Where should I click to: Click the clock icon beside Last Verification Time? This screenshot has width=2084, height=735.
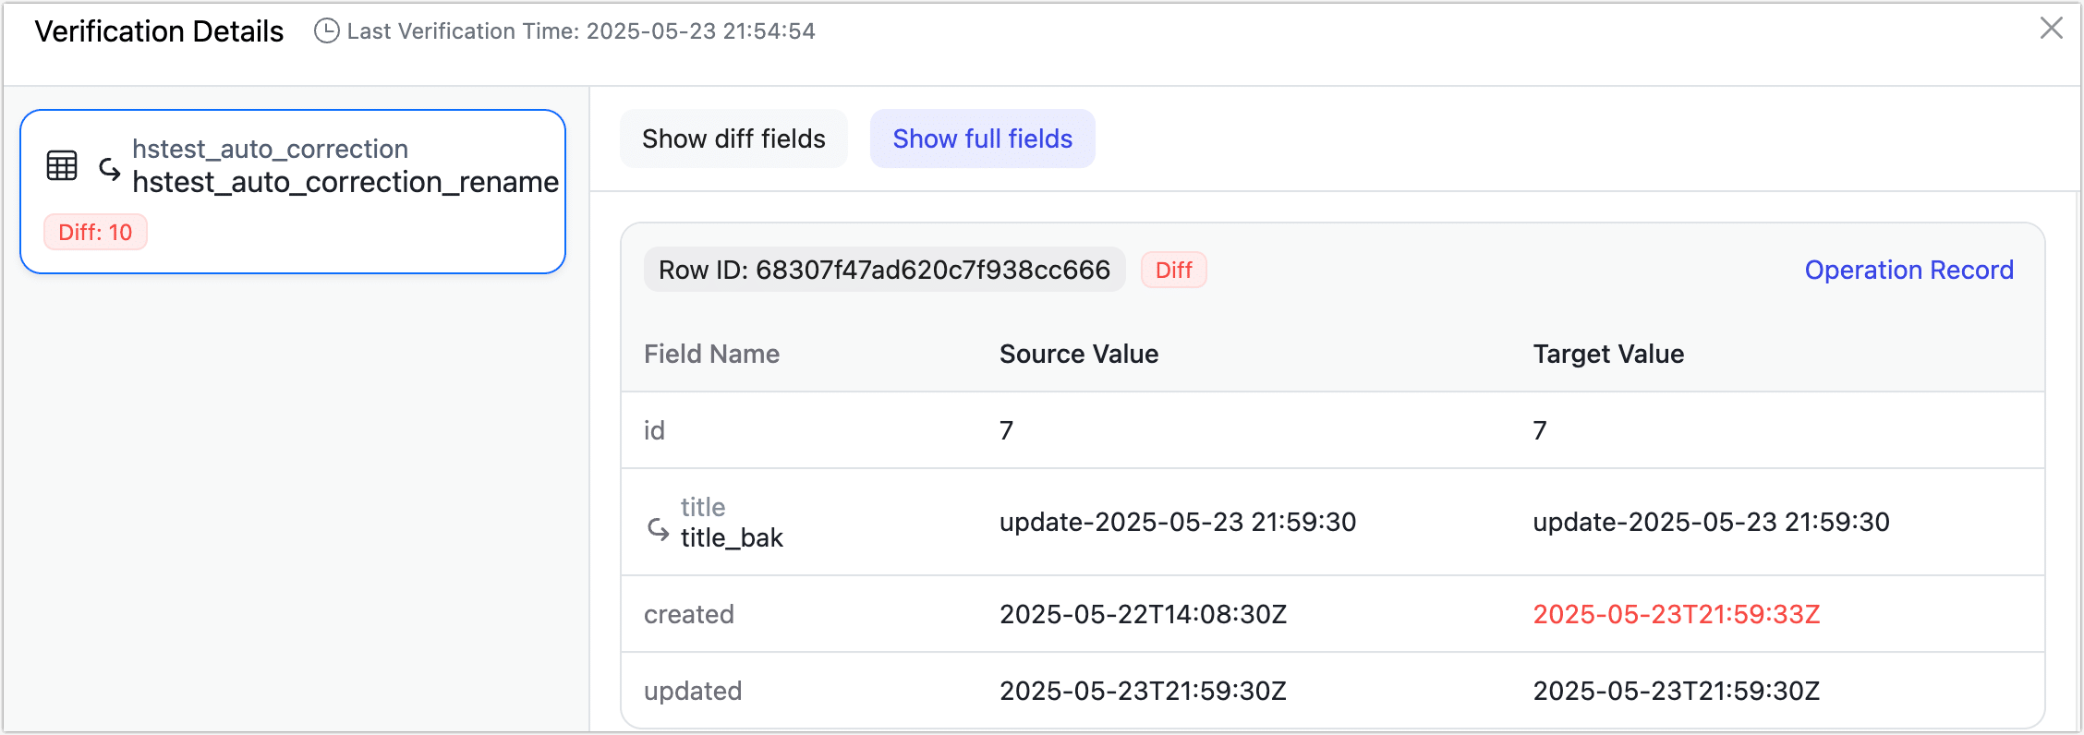(x=326, y=31)
